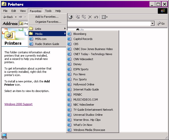The image size is (169, 140).
Task: Click the Delete X icon
Action: click(x=90, y=17)
